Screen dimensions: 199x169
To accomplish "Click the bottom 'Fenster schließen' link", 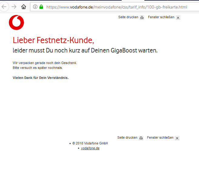I will [x=160, y=137].
